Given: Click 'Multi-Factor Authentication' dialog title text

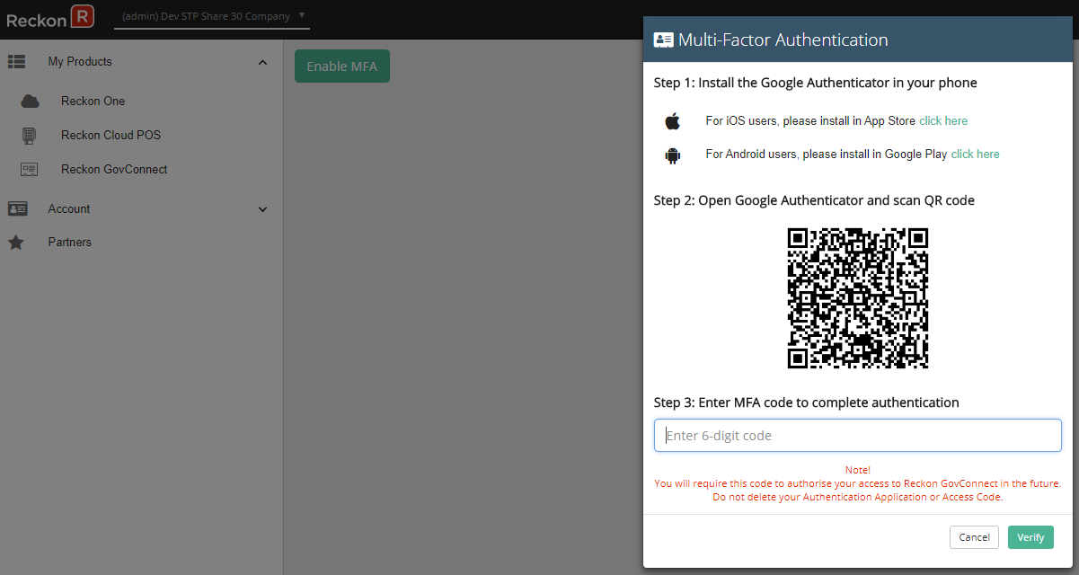Looking at the screenshot, I should coord(783,40).
